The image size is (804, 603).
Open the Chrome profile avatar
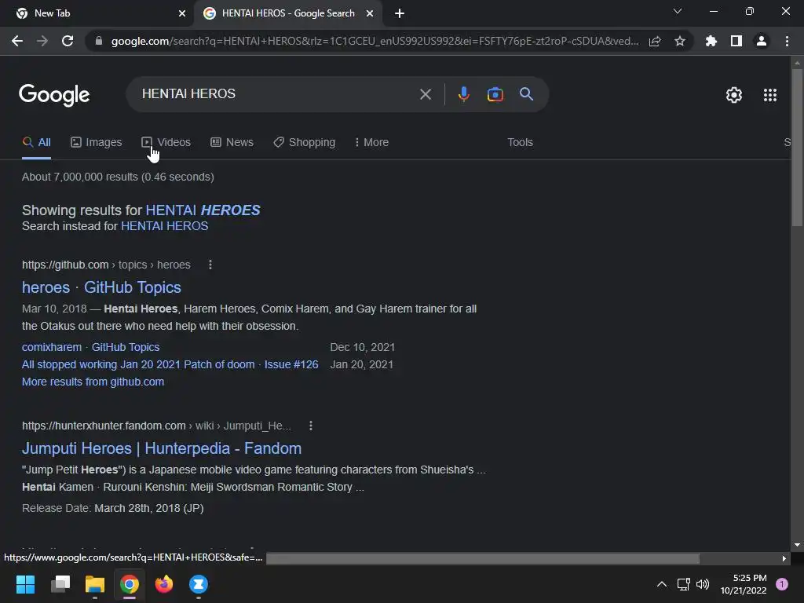point(762,41)
